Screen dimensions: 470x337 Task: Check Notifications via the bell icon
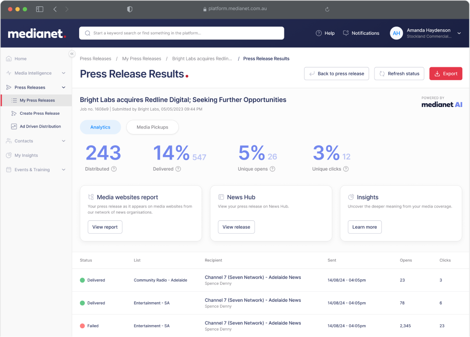tap(346, 33)
